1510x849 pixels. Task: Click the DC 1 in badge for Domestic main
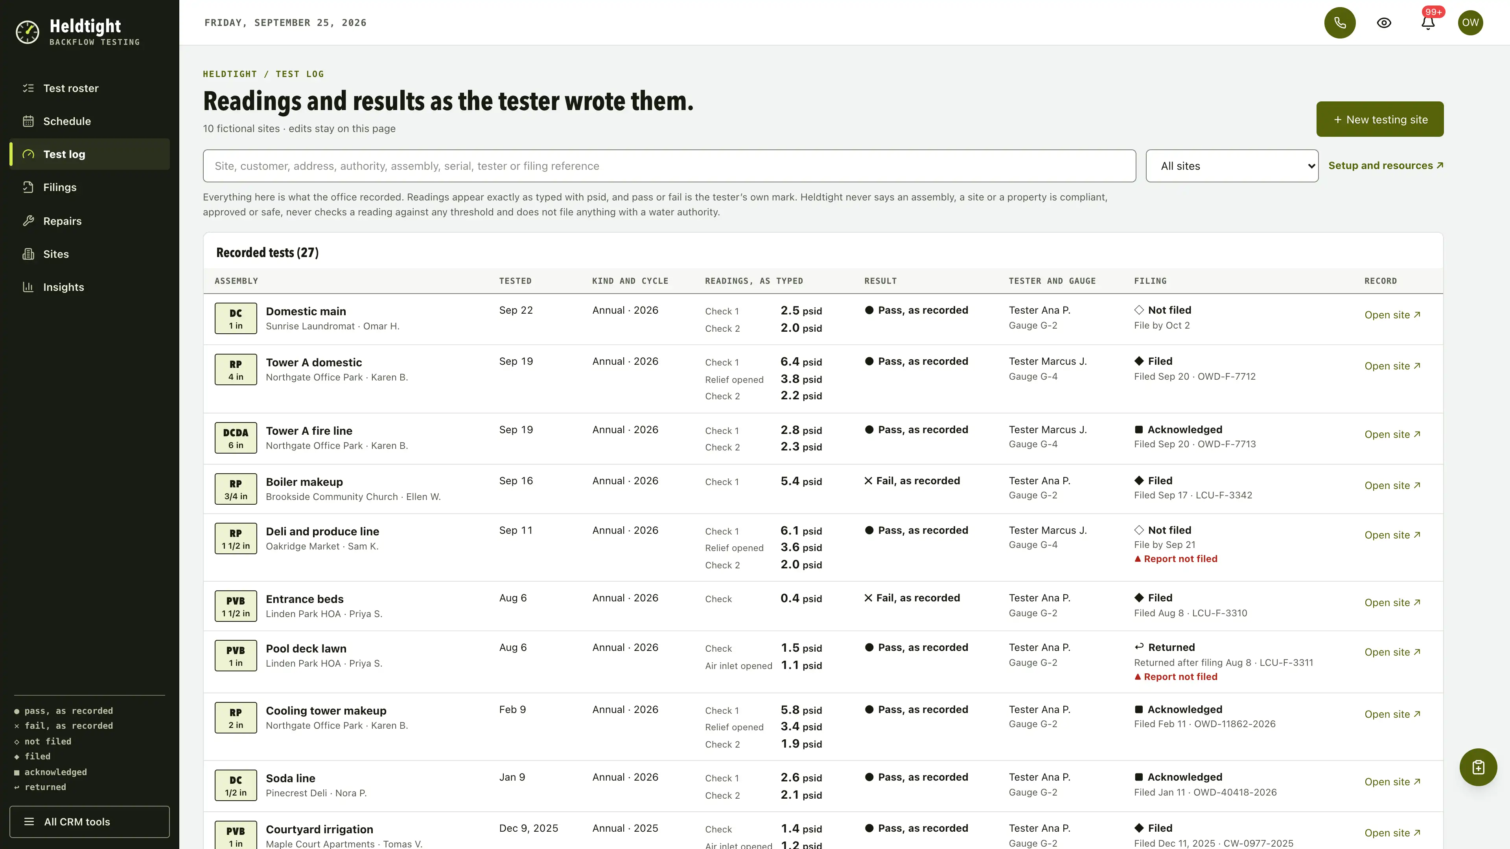pyautogui.click(x=236, y=319)
